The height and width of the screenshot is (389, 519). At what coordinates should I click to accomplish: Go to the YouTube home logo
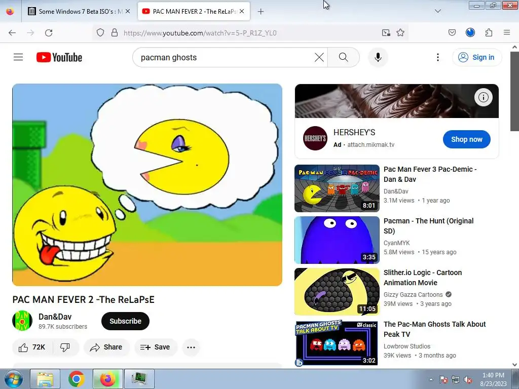[59, 57]
